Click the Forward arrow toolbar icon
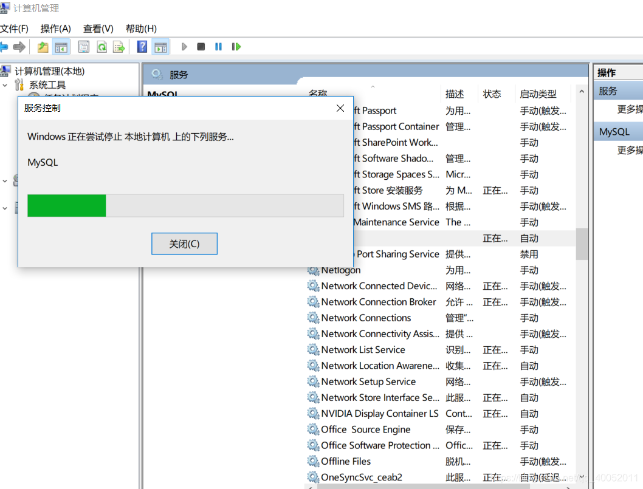643x489 pixels. point(19,47)
